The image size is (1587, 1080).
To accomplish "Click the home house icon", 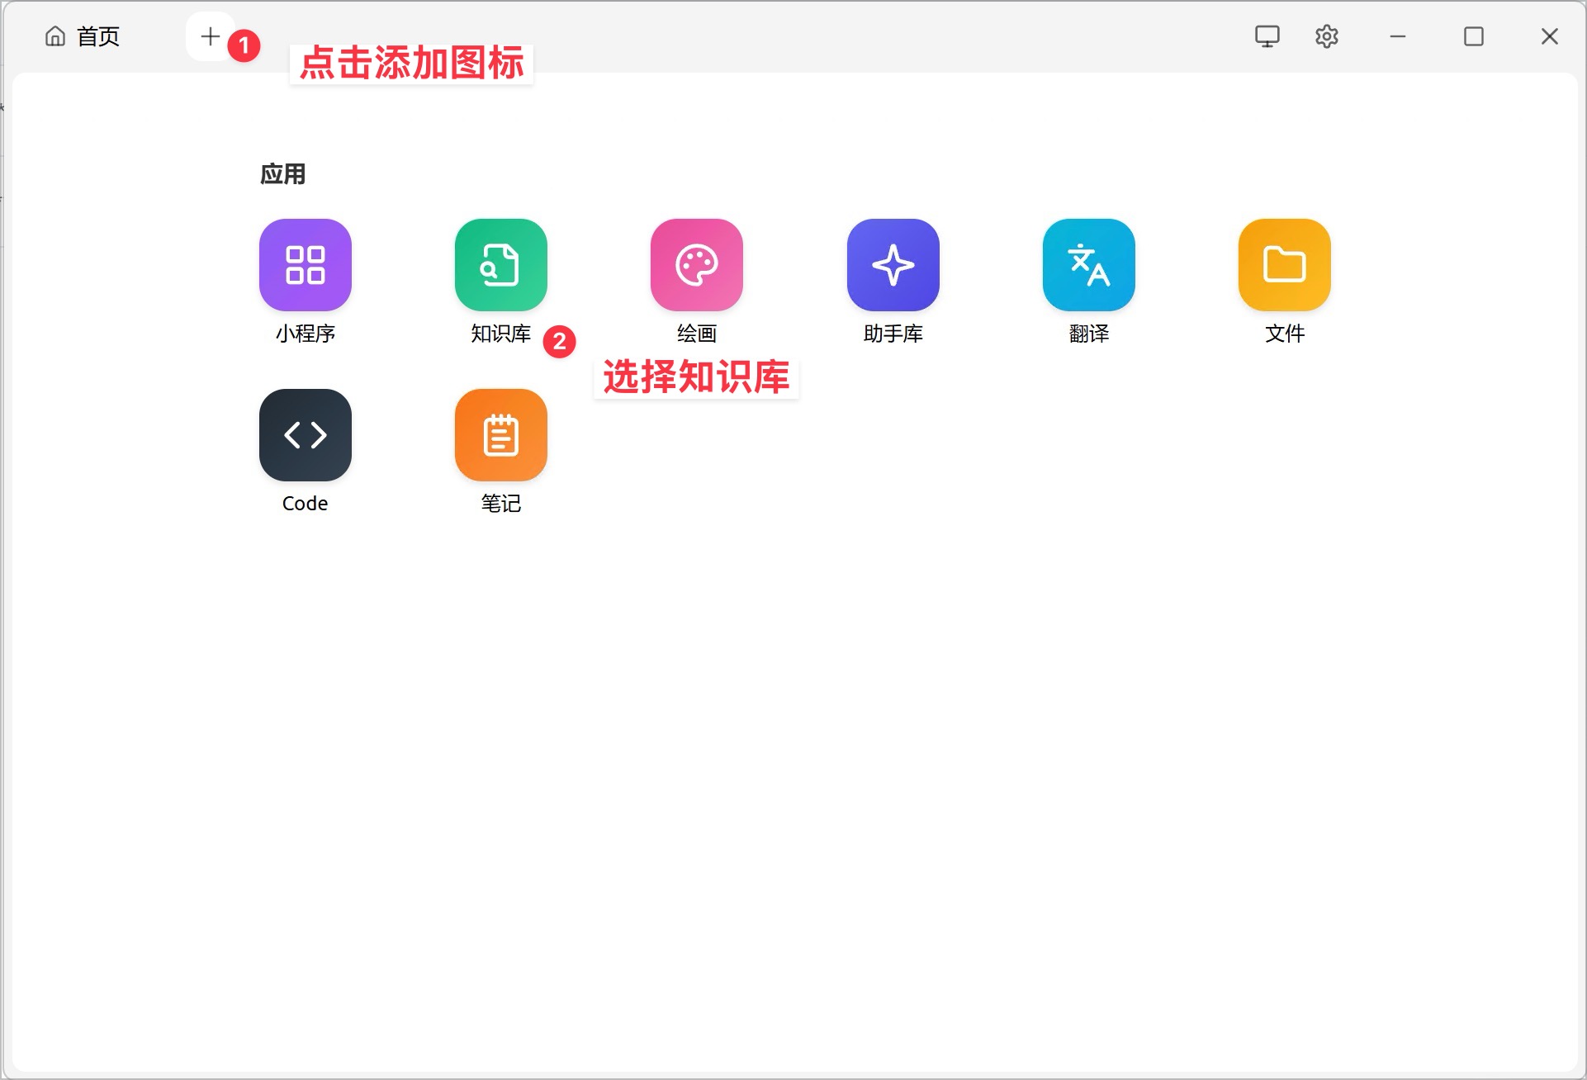I will click(55, 36).
